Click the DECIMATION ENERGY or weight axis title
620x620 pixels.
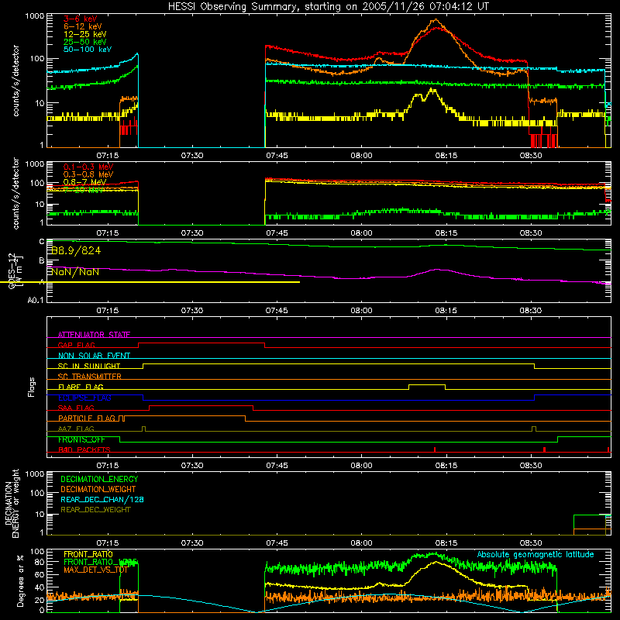12,504
